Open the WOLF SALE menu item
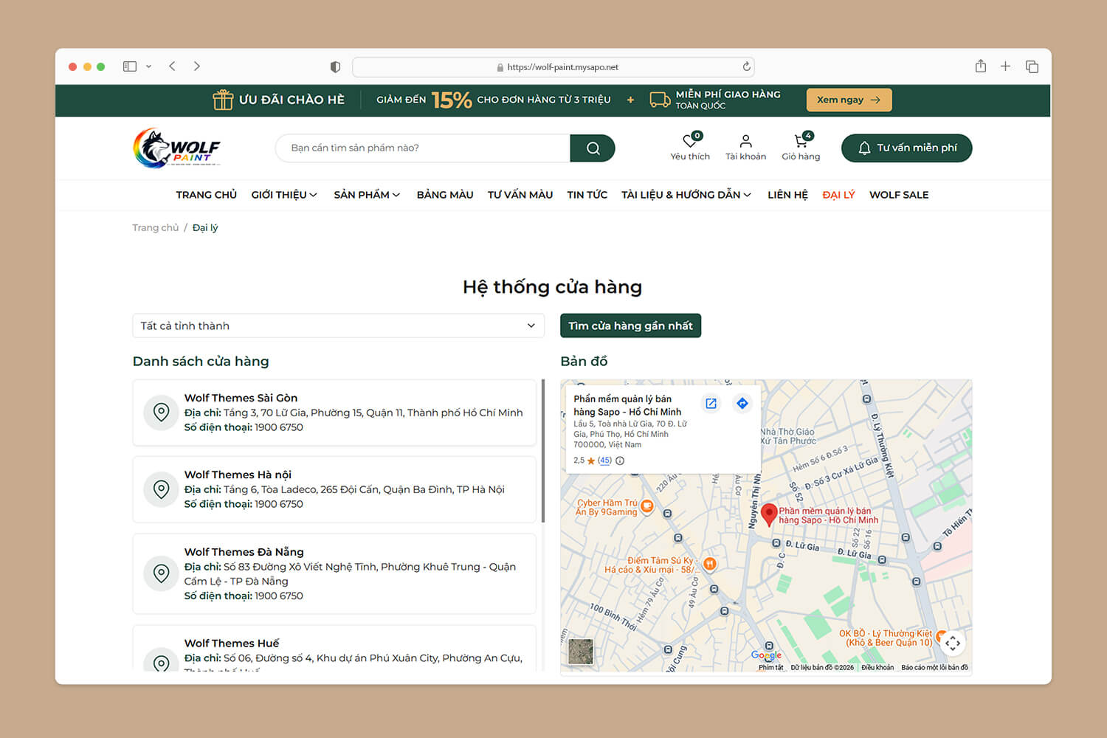This screenshot has height=738, width=1107. click(899, 195)
